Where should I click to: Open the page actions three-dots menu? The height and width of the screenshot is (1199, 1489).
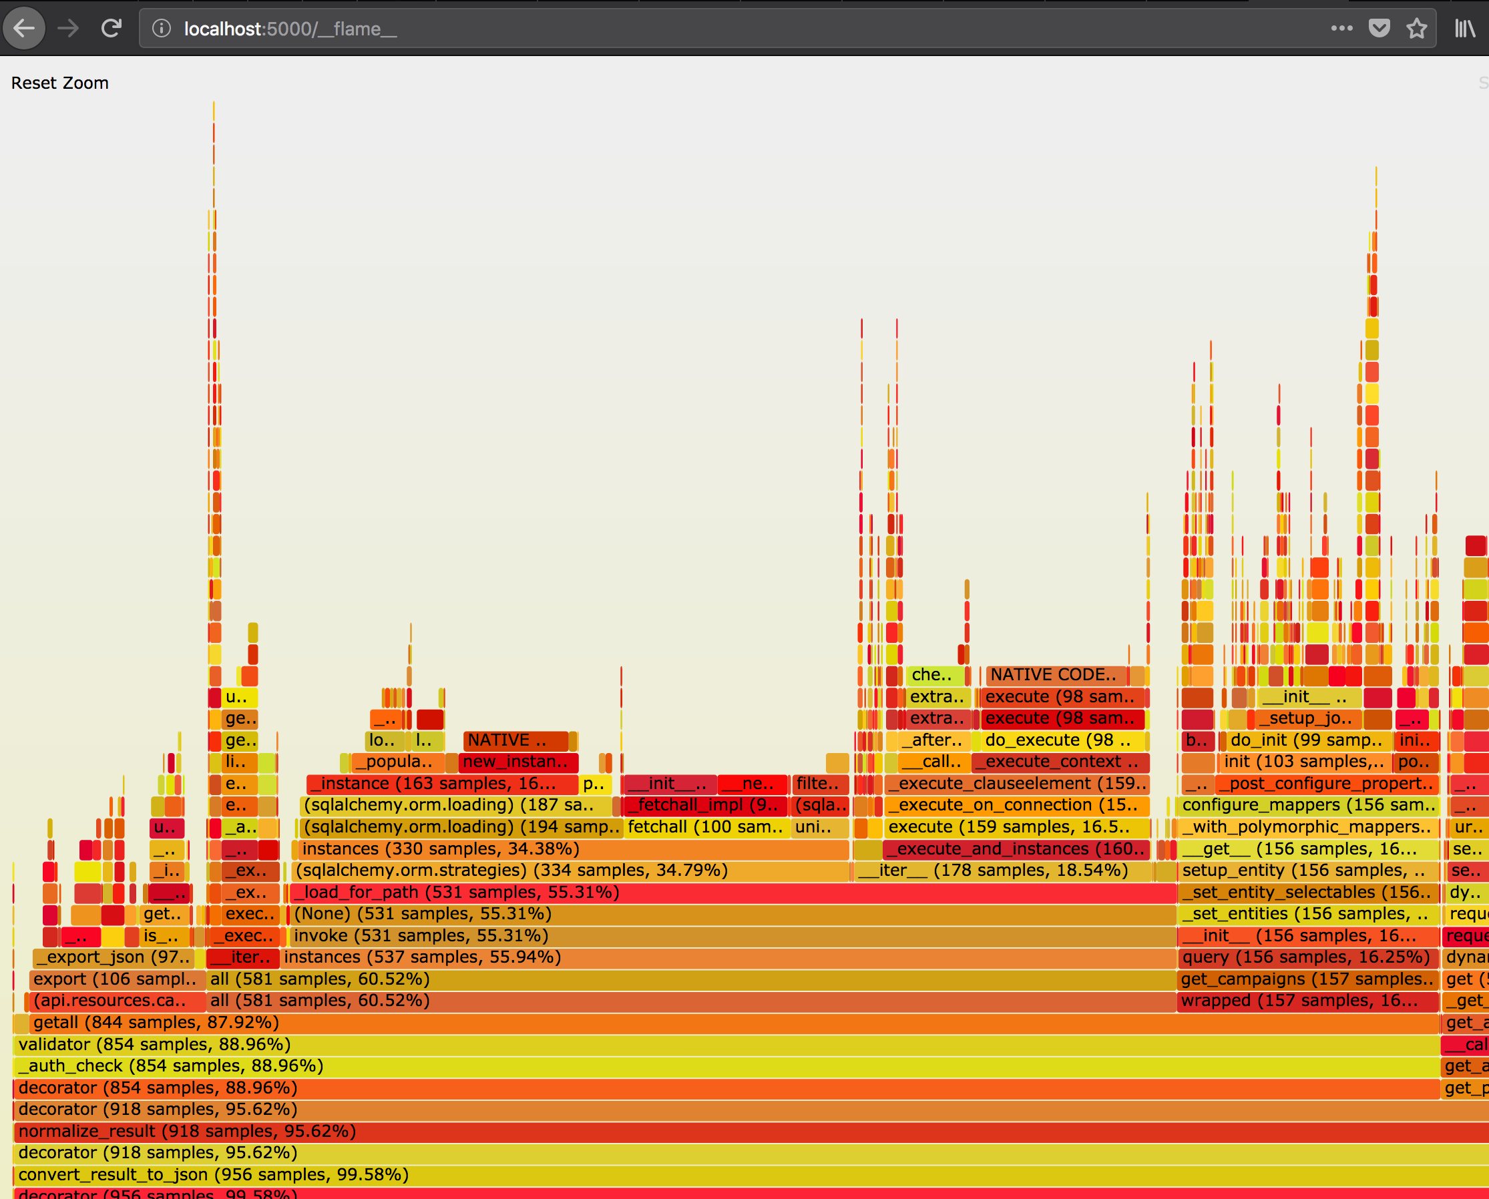1341,28
